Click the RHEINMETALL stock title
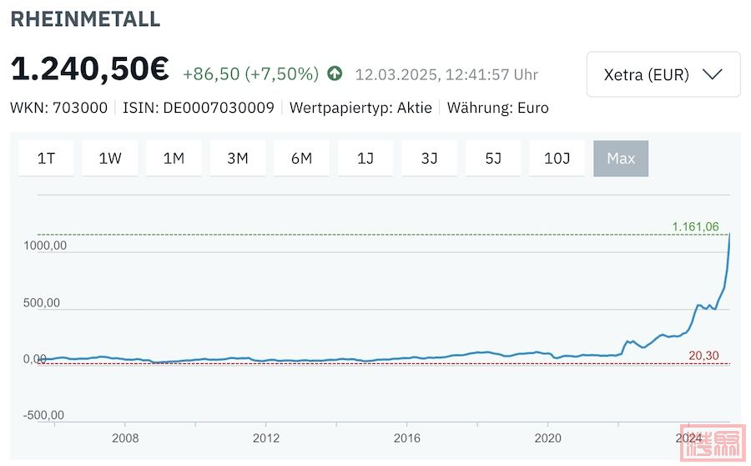This screenshot has height=466, width=751. tap(85, 19)
